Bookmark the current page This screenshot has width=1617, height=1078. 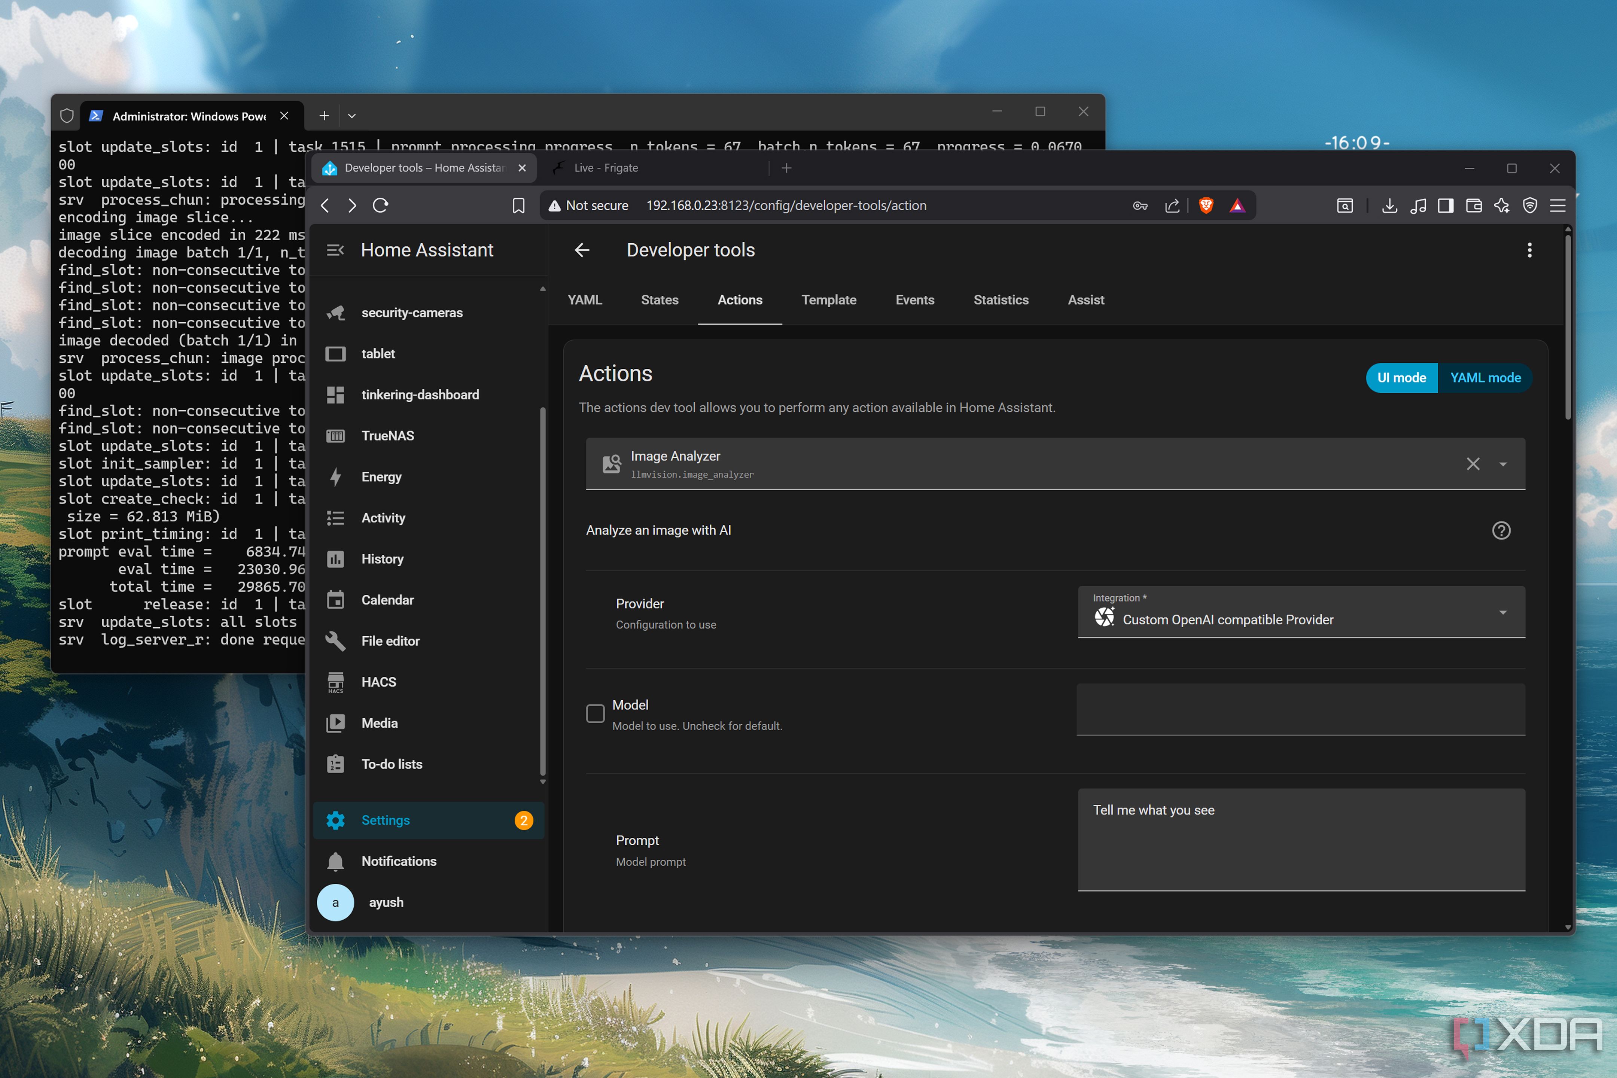point(519,205)
